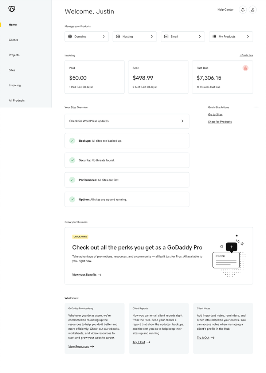This screenshot has width=266, height=373.
Task: Expand Check for WordPress updates chevron
Action: (x=182, y=121)
